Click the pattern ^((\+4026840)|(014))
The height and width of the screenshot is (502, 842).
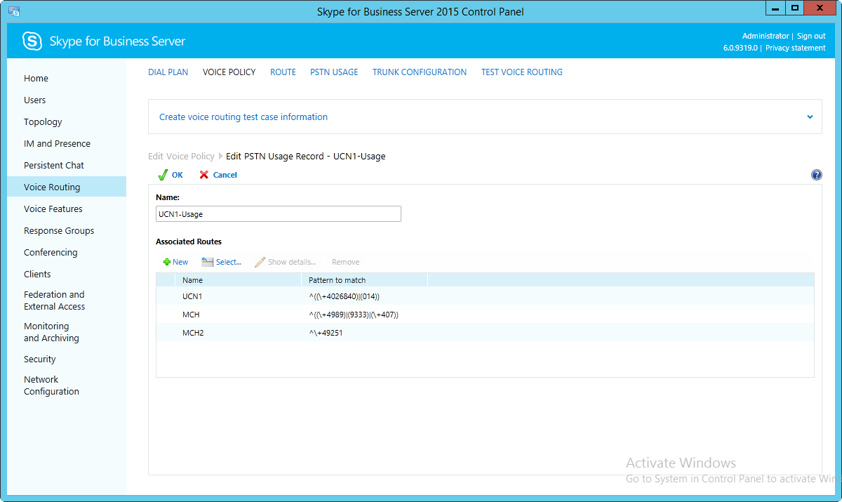[x=344, y=296]
